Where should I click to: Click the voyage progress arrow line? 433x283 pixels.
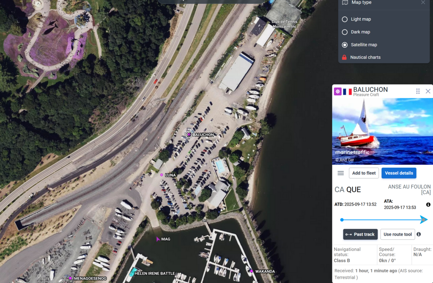pyautogui.click(x=384, y=220)
